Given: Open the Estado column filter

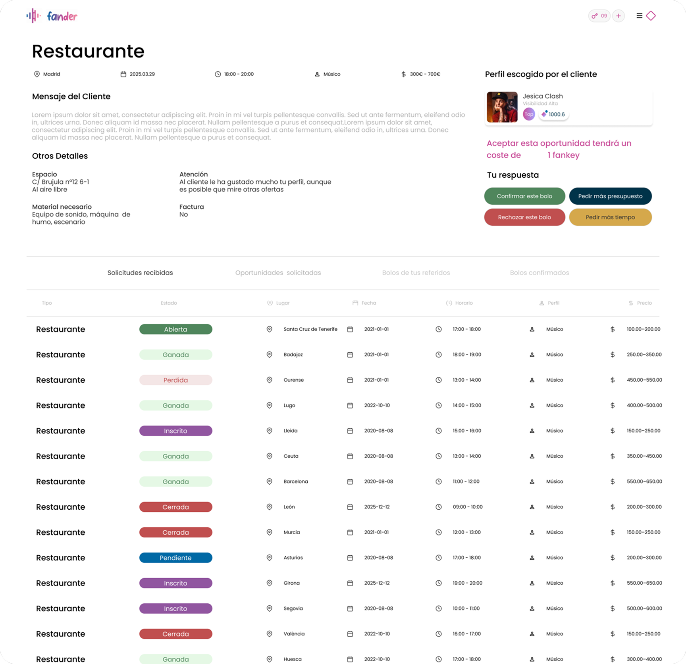Looking at the screenshot, I should 169,303.
